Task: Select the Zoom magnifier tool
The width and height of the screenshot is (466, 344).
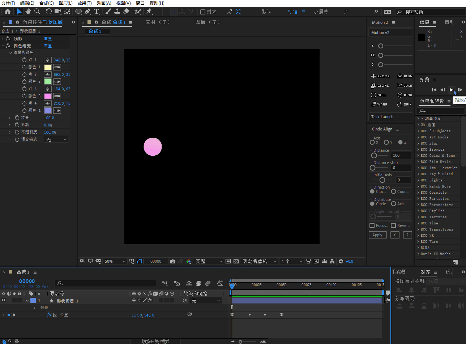Action: point(37,12)
